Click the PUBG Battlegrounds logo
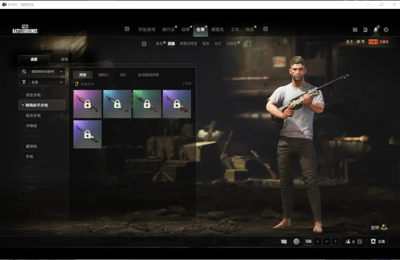 tap(25, 29)
